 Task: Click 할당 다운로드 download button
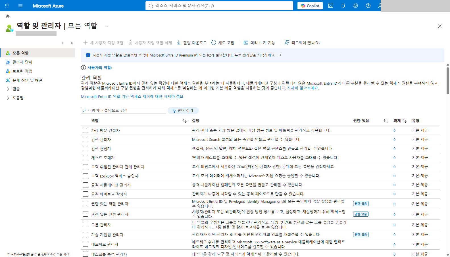191,43
